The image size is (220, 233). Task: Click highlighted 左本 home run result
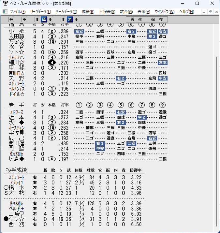(x=162, y=63)
